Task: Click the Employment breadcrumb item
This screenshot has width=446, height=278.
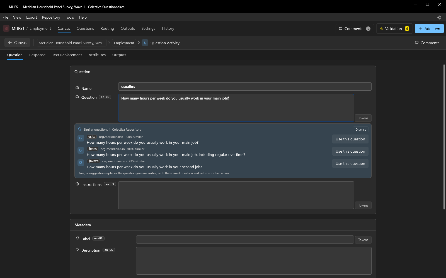Action: (124, 43)
